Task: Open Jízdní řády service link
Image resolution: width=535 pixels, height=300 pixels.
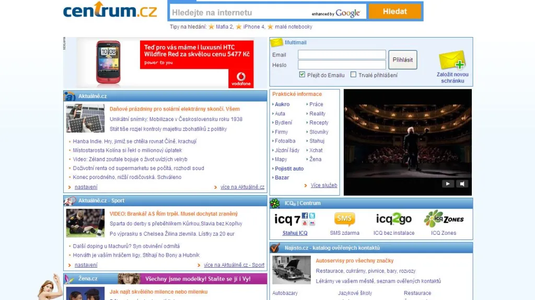Action: tap(287, 150)
